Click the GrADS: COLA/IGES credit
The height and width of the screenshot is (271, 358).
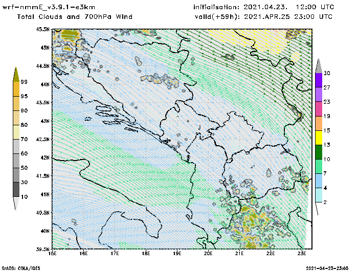pyautogui.click(x=21, y=268)
